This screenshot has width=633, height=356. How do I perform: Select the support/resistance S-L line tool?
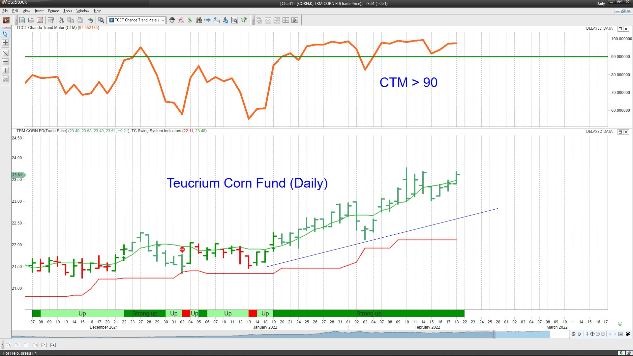pyautogui.click(x=5, y=79)
